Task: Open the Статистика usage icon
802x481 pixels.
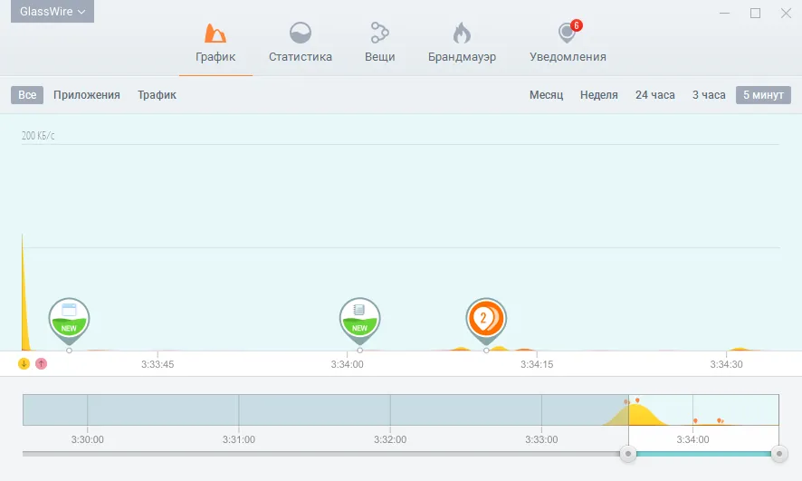Action: 301,34
